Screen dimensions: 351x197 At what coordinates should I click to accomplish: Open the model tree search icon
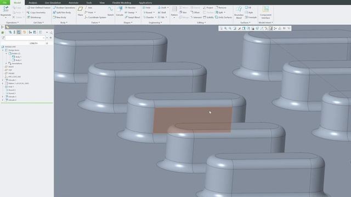point(51,32)
